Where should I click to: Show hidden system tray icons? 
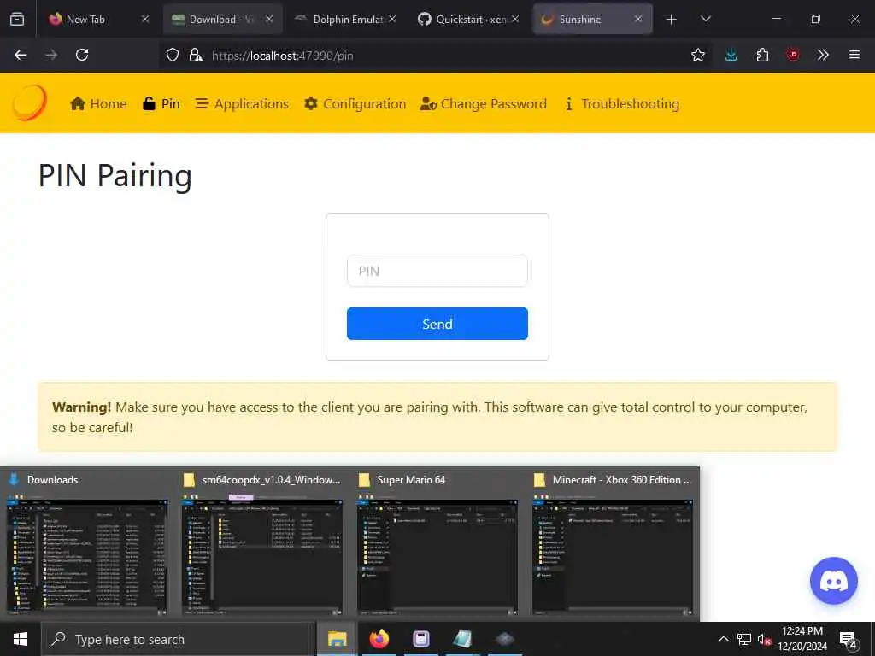[723, 639]
